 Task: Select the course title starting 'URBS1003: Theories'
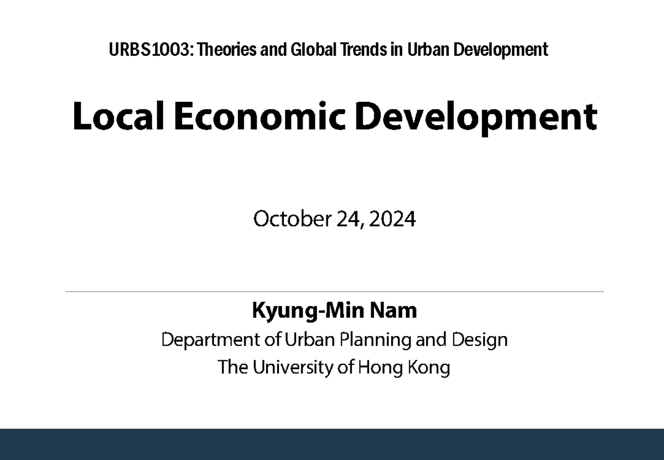pyautogui.click(x=329, y=50)
